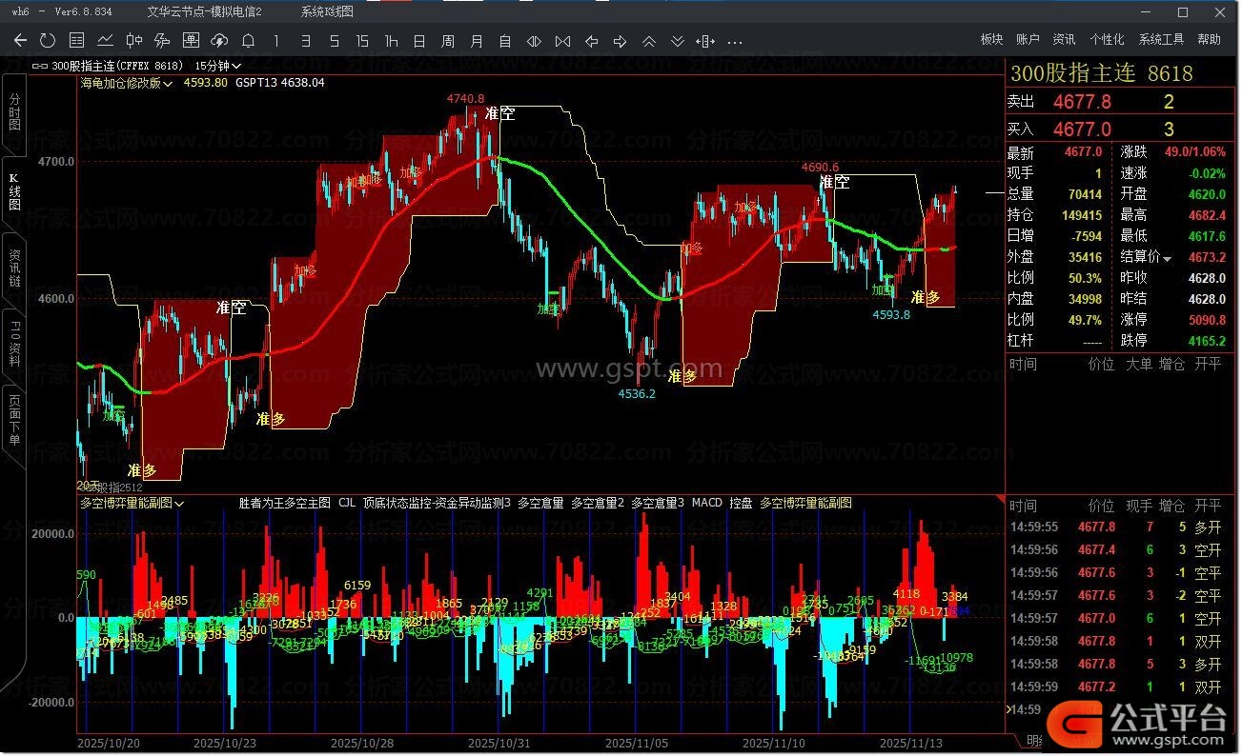Refresh the chart with the reload icon
The image size is (1242, 756).
point(48,41)
